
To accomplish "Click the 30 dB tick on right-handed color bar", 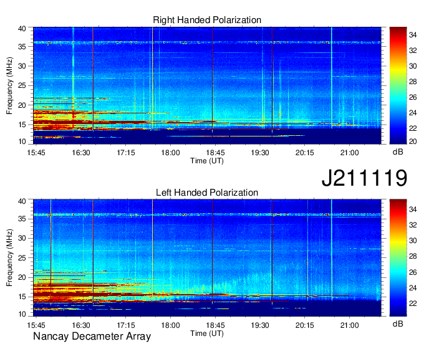I will [413, 66].
